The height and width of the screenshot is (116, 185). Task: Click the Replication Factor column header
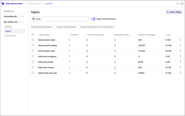coord(122,35)
